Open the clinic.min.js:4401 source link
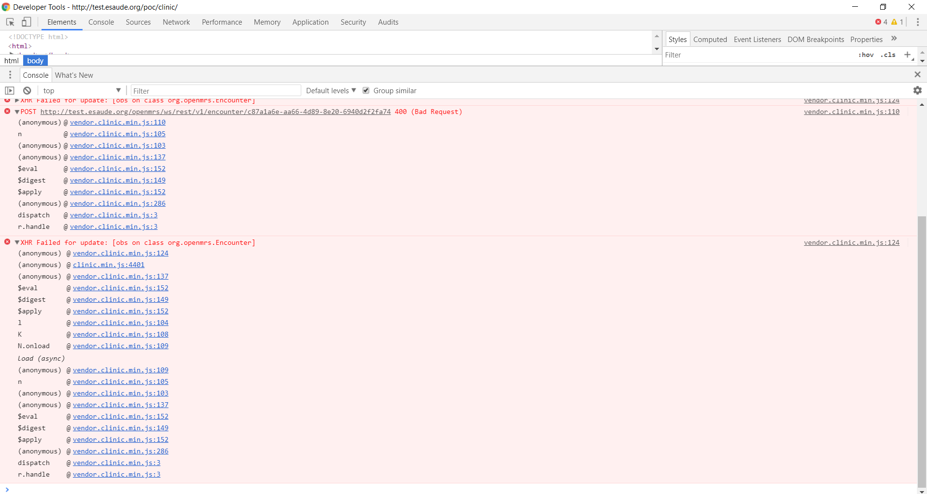This screenshot has width=927, height=494. (x=109, y=265)
